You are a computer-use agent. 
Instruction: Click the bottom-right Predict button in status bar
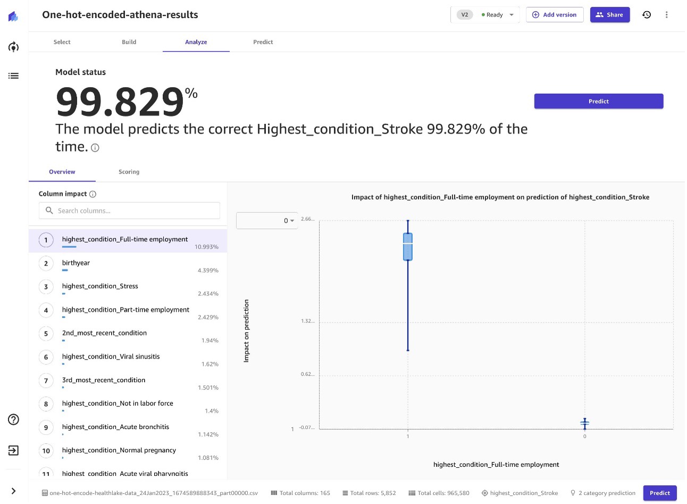659,493
